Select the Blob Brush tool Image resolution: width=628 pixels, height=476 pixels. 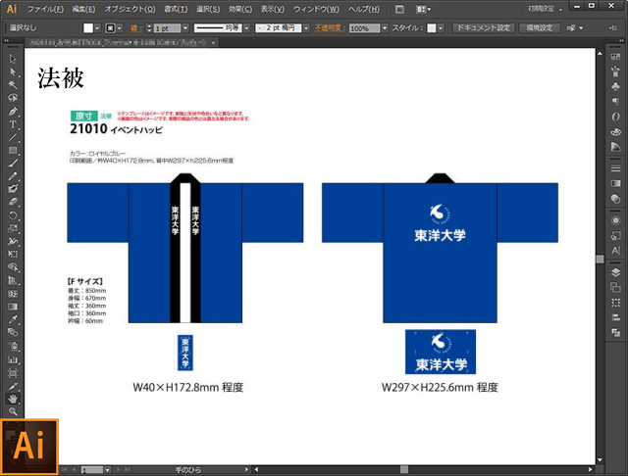click(x=13, y=189)
